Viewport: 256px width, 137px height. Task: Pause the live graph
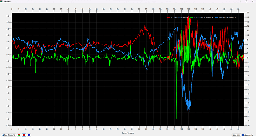(29, 135)
